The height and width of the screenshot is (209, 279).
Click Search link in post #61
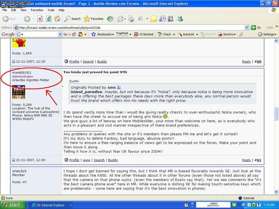[99, 160]
